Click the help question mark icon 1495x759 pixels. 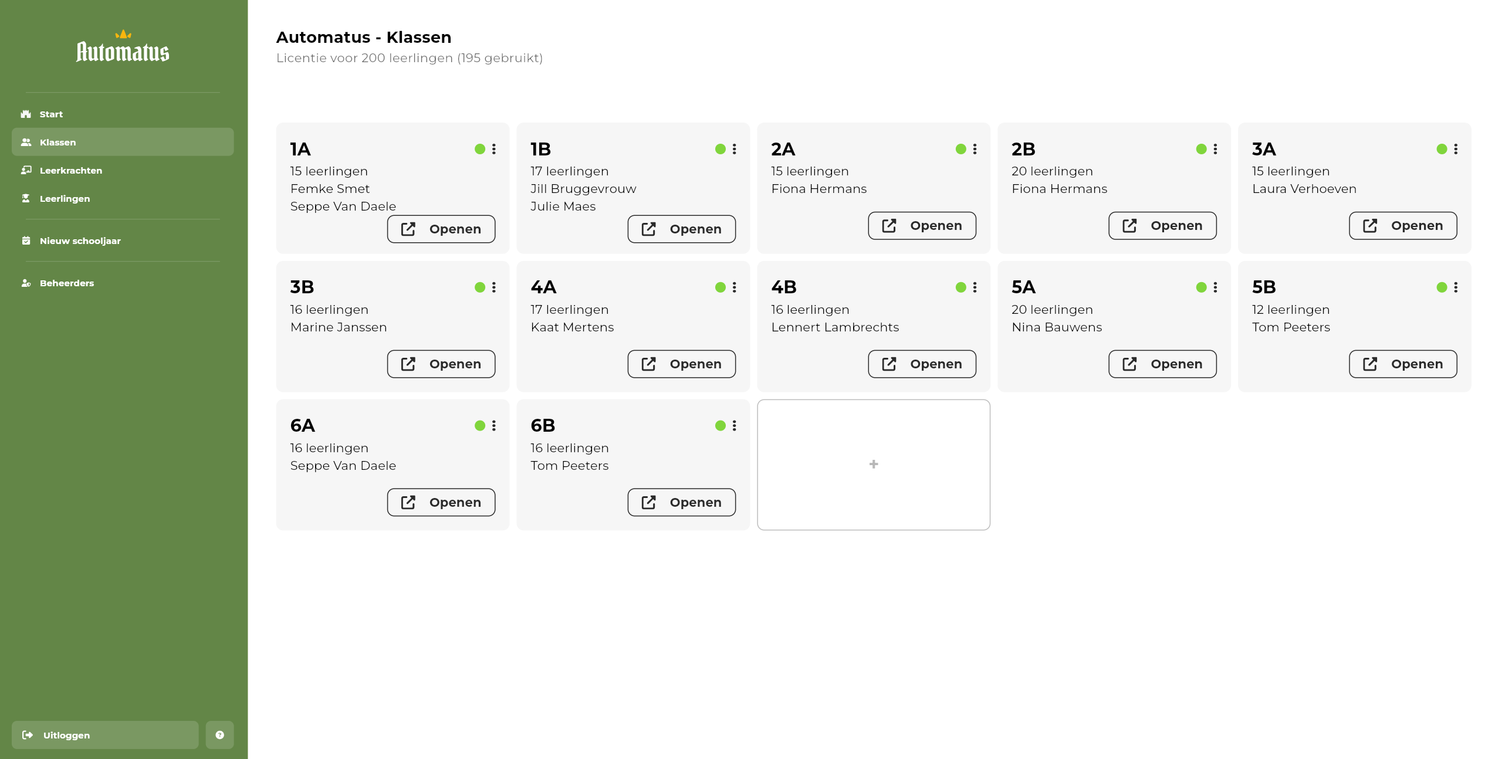pos(219,735)
